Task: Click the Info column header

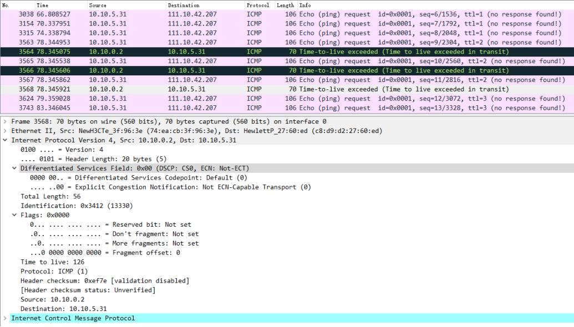Action: (435, 5)
